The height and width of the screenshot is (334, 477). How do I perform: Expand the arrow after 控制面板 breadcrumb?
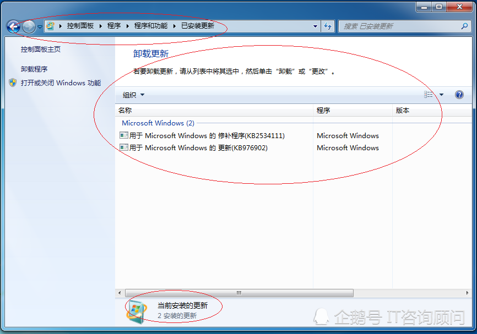(100, 26)
